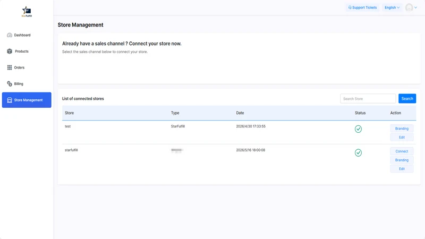The image size is (425, 239).
Task: Focus the Search Store input field
Action: click(368, 99)
